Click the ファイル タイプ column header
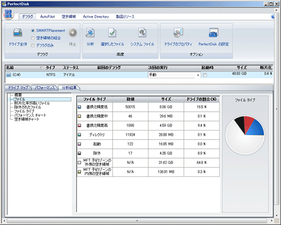Viewport: 281px width, 225px height. (95, 99)
